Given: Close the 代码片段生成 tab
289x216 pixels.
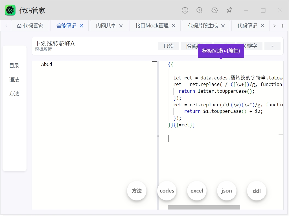Looking at the screenshot, I should point(223,26).
